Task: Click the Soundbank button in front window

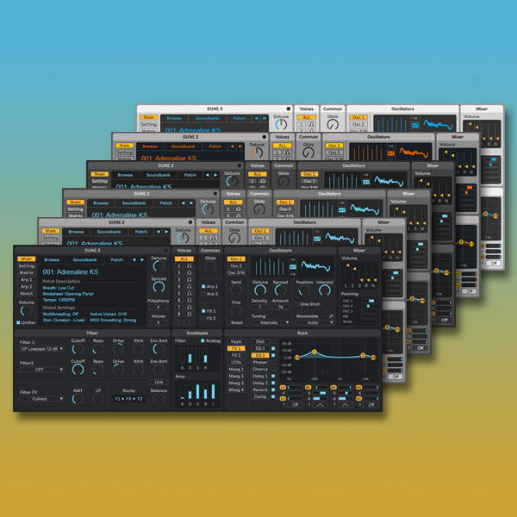Action: 84,260
